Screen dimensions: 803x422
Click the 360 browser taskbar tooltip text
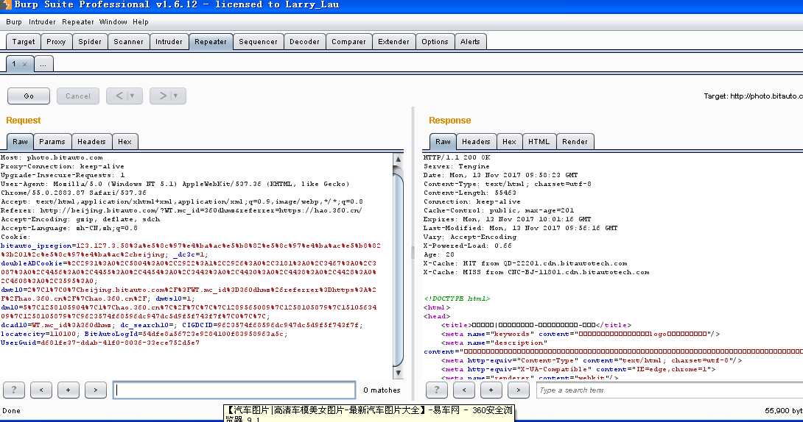click(x=369, y=413)
